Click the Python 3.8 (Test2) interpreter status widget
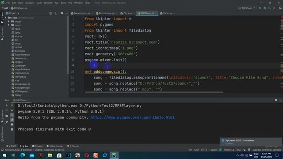 click(x=233, y=150)
